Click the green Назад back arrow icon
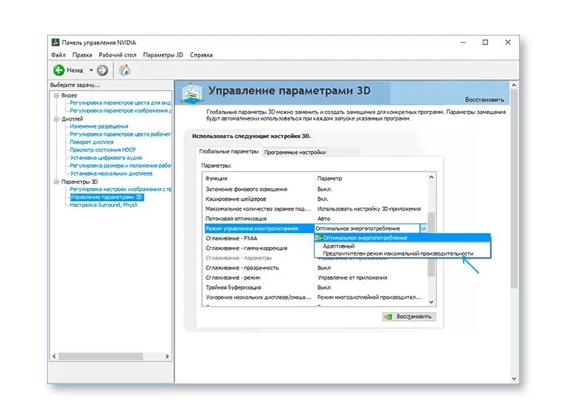The image size is (567, 419). 59,70
